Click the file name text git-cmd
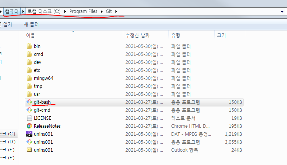The height and width of the screenshot is (165, 287). point(42,110)
